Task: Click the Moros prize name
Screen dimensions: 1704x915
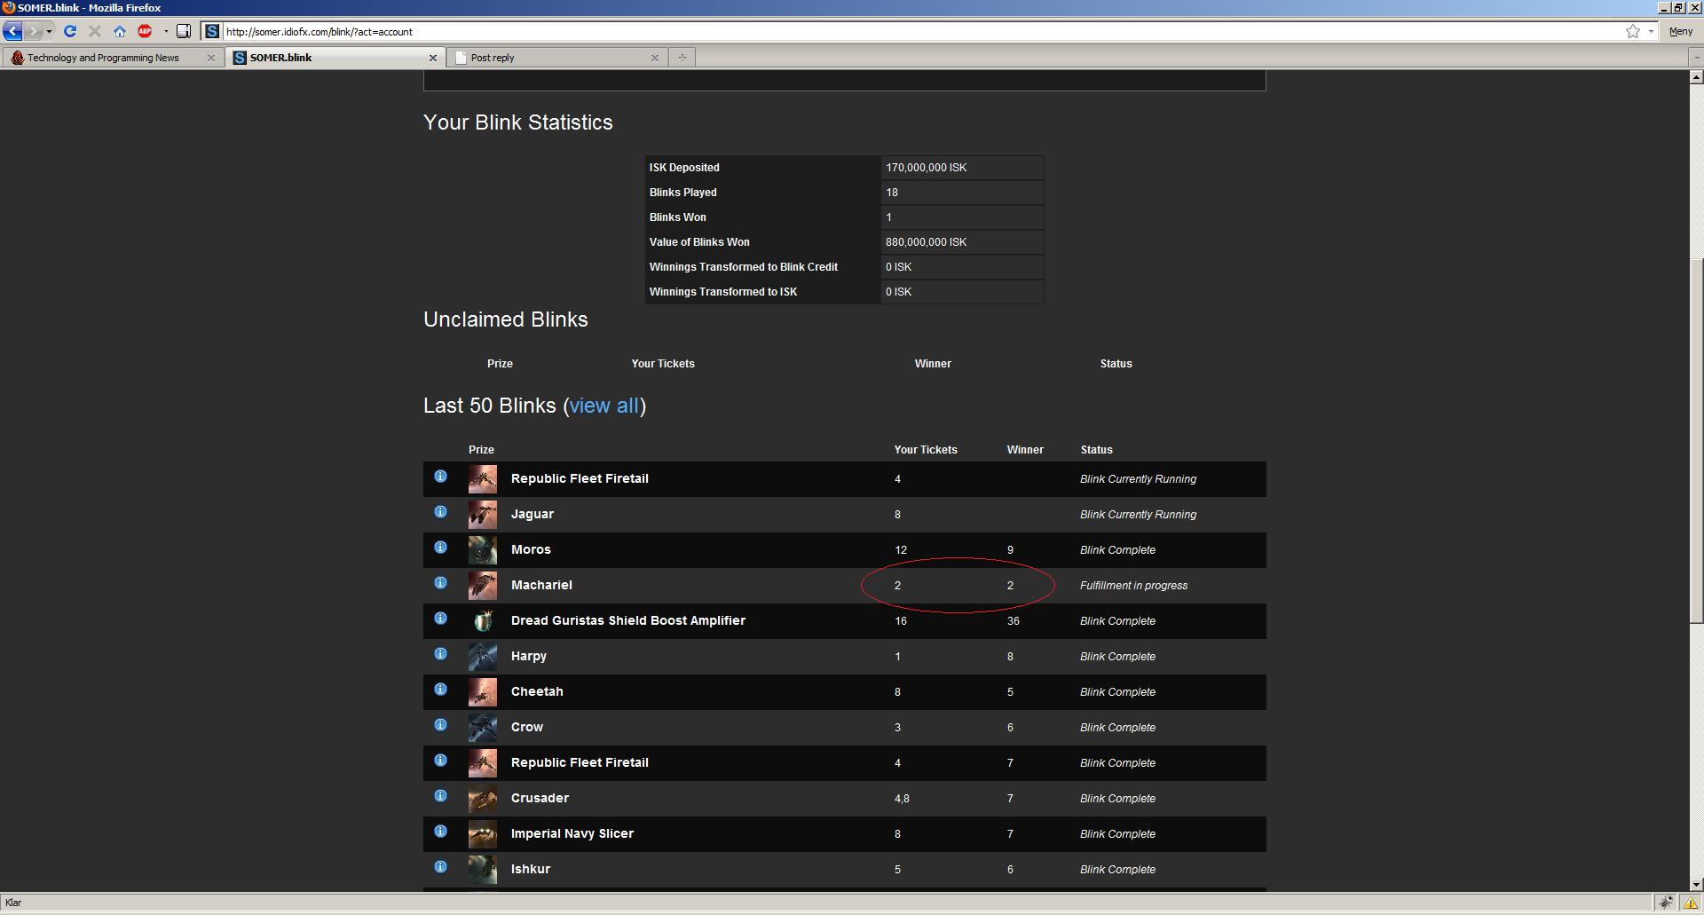Action: [x=531, y=549]
